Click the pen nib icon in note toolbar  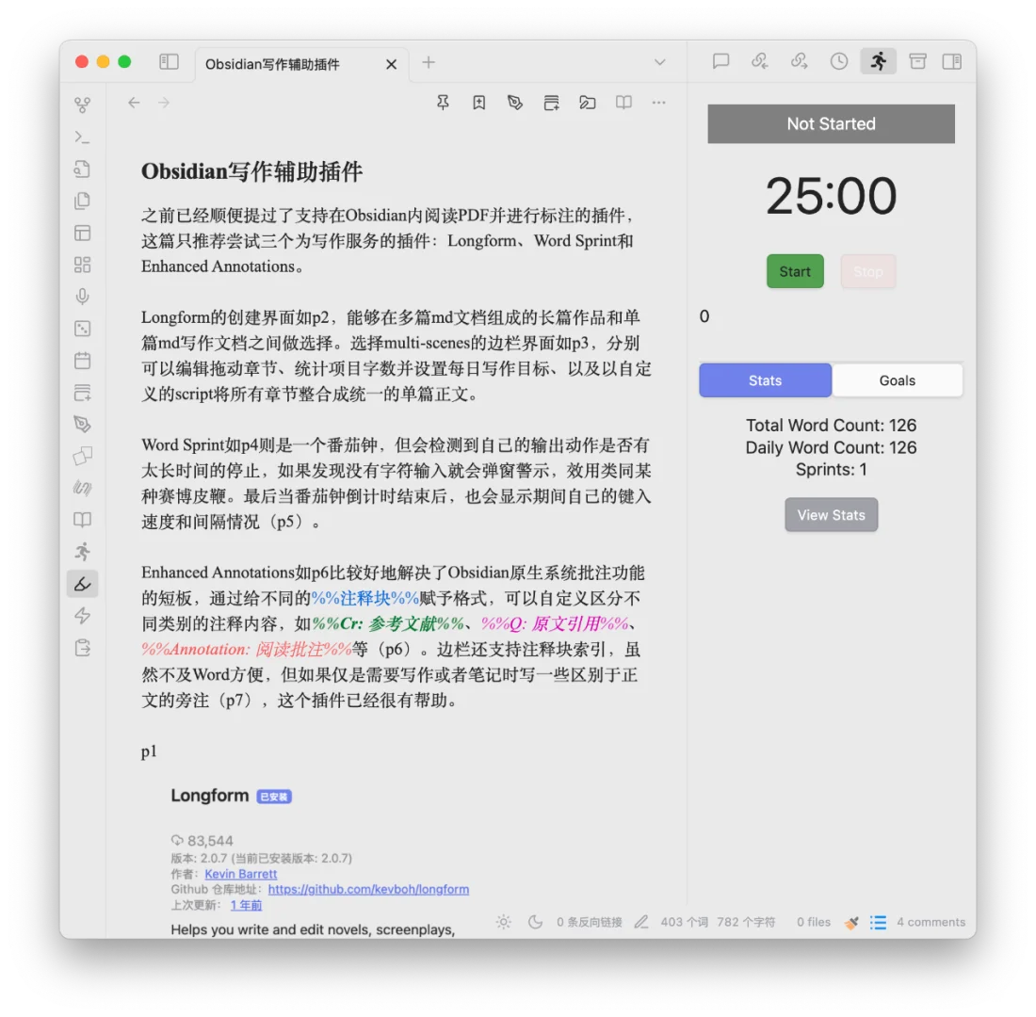click(514, 103)
